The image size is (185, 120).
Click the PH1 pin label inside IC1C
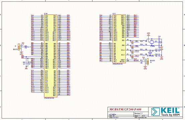click(123, 40)
